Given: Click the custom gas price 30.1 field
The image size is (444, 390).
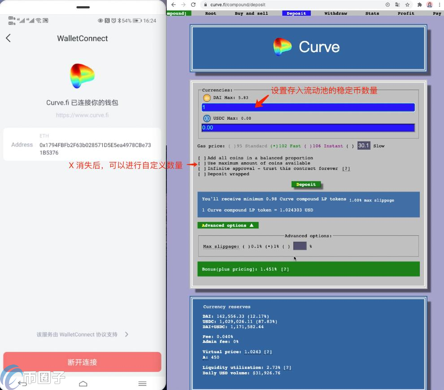Looking at the screenshot, I should tap(364, 146).
